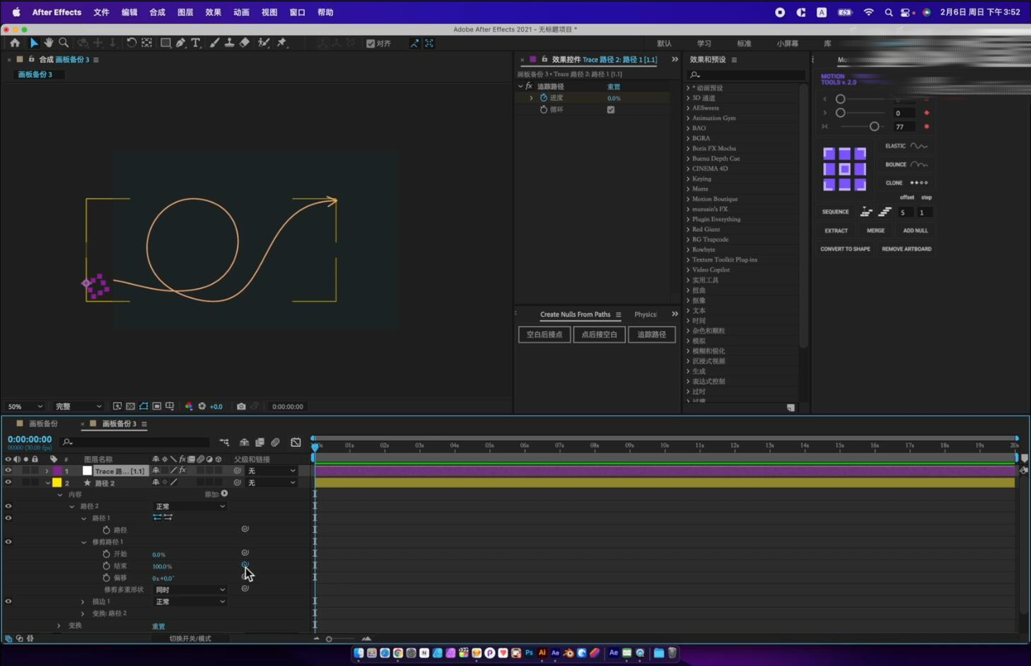Screen dimensions: 1031x666
Task: Select the Rectangle shape tool
Action: (165, 43)
